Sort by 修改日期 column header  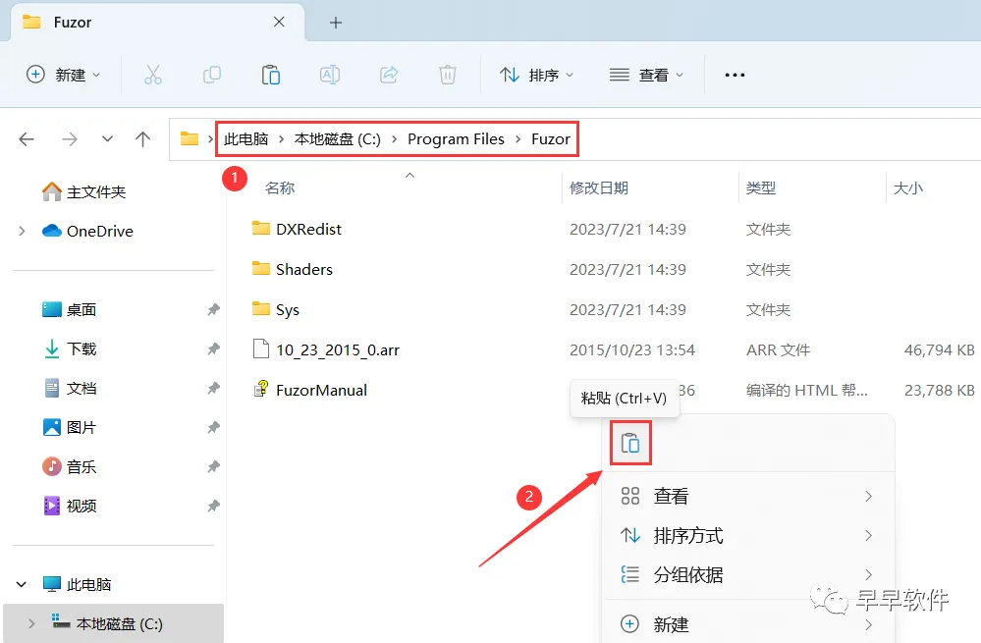tap(599, 188)
